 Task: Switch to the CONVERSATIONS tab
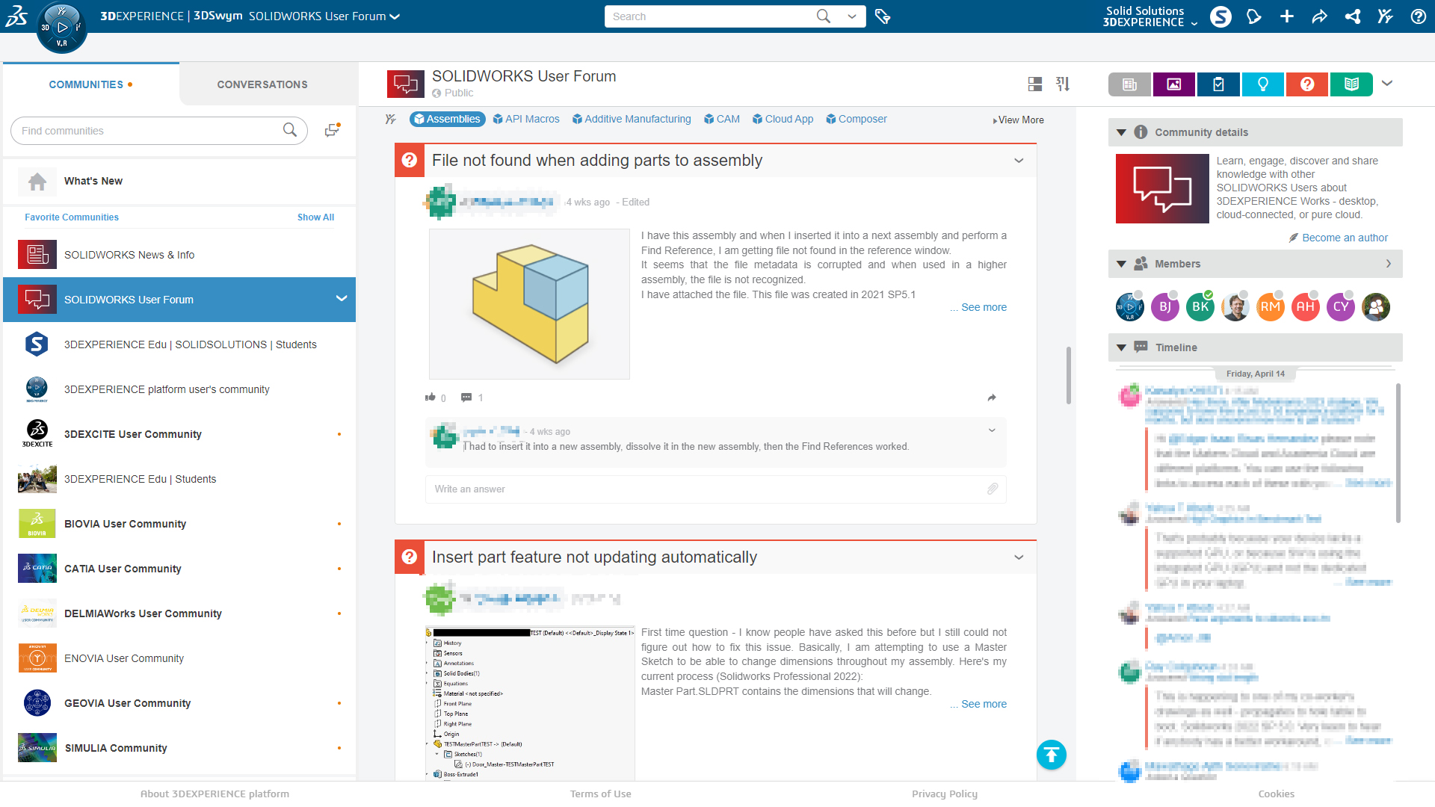pyautogui.click(x=262, y=84)
